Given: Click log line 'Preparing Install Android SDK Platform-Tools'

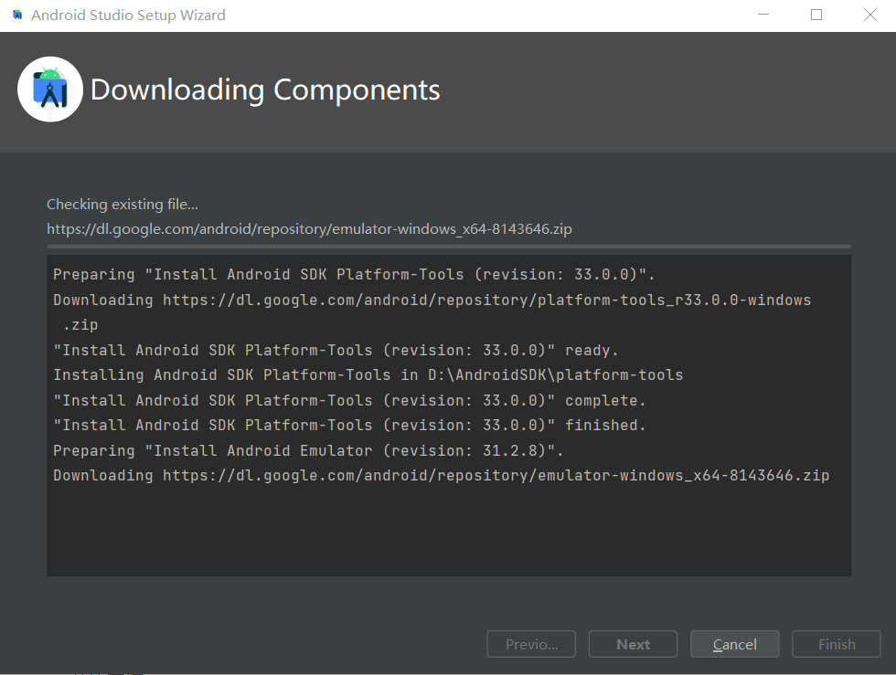Looking at the screenshot, I should [x=354, y=275].
